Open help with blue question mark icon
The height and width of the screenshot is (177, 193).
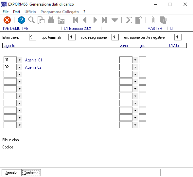[22, 20]
